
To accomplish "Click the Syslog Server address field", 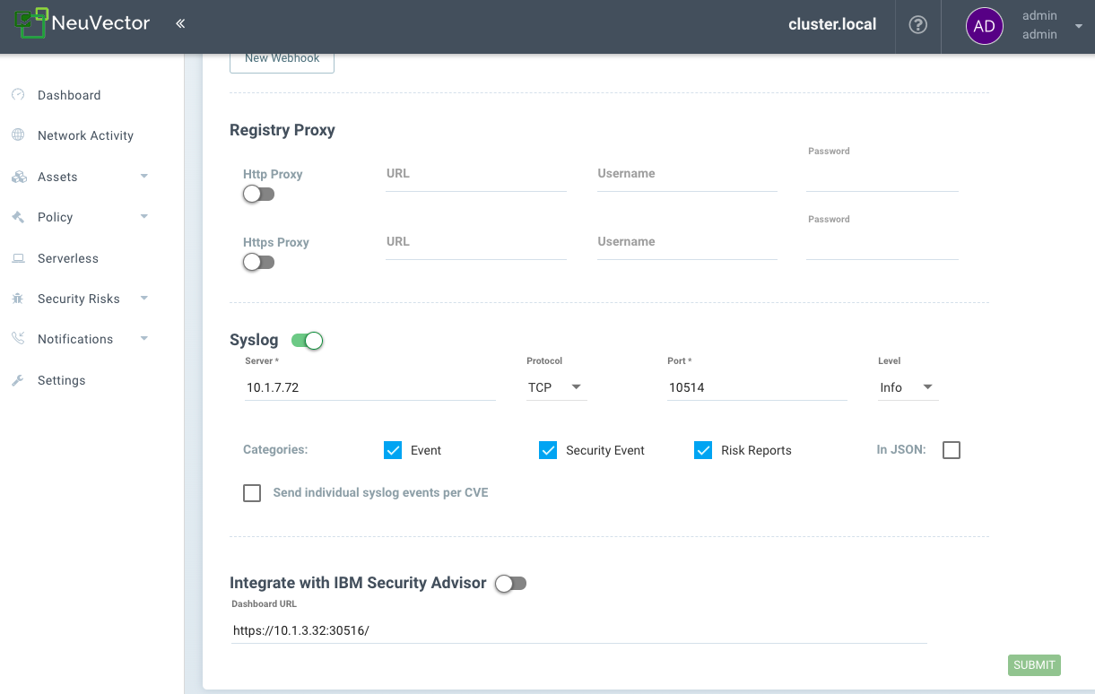I will pyautogui.click(x=369, y=387).
